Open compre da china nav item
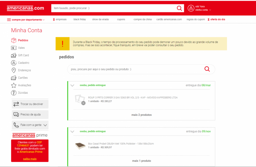 point(143,19)
